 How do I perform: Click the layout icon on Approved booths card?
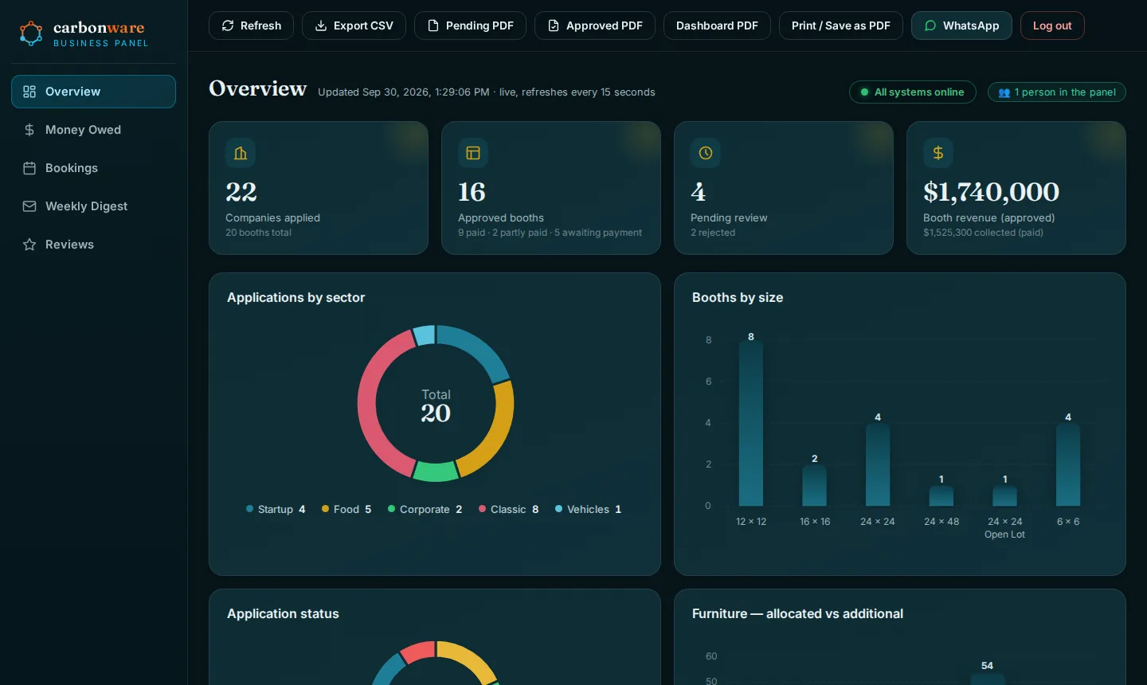pyautogui.click(x=473, y=153)
